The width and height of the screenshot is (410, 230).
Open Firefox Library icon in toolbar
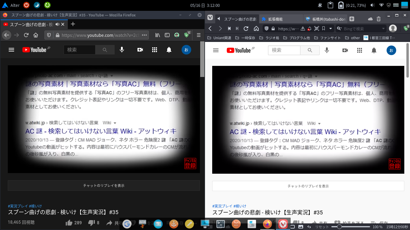[x=158, y=35]
